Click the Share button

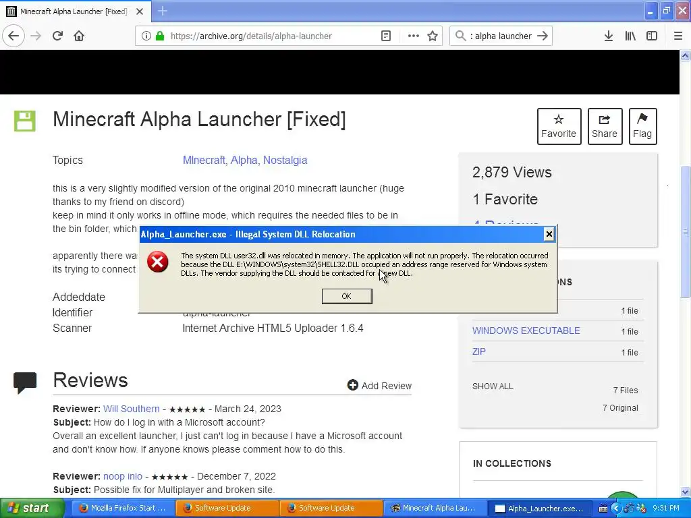tap(605, 126)
